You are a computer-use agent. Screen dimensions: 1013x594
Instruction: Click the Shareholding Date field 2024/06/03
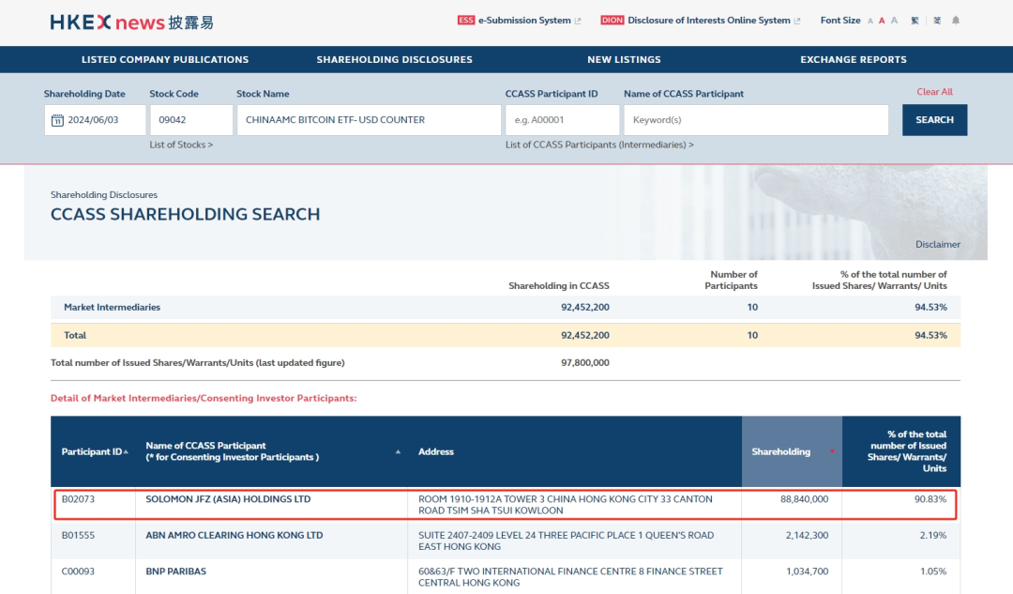tap(95, 120)
